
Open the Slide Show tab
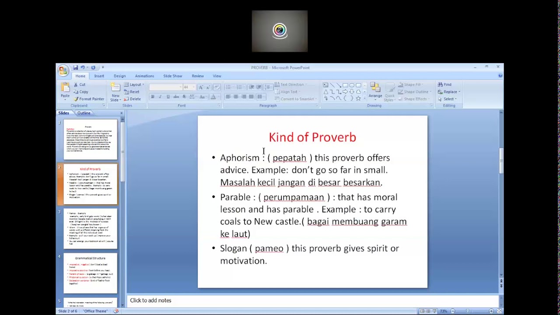[x=172, y=76]
